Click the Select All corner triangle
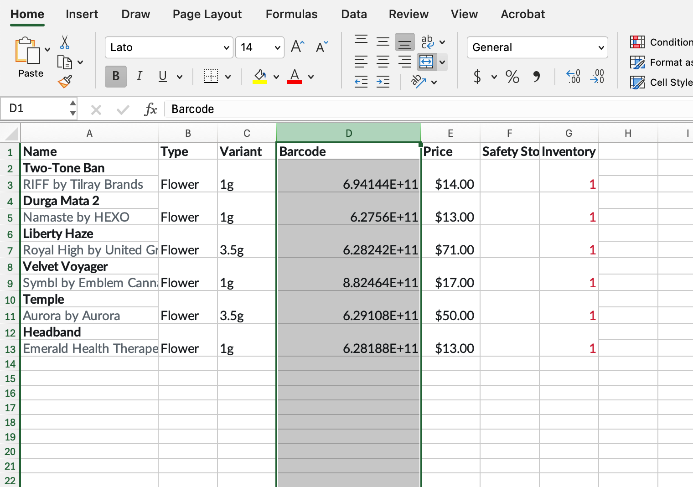The height and width of the screenshot is (487, 693). pos(10,134)
